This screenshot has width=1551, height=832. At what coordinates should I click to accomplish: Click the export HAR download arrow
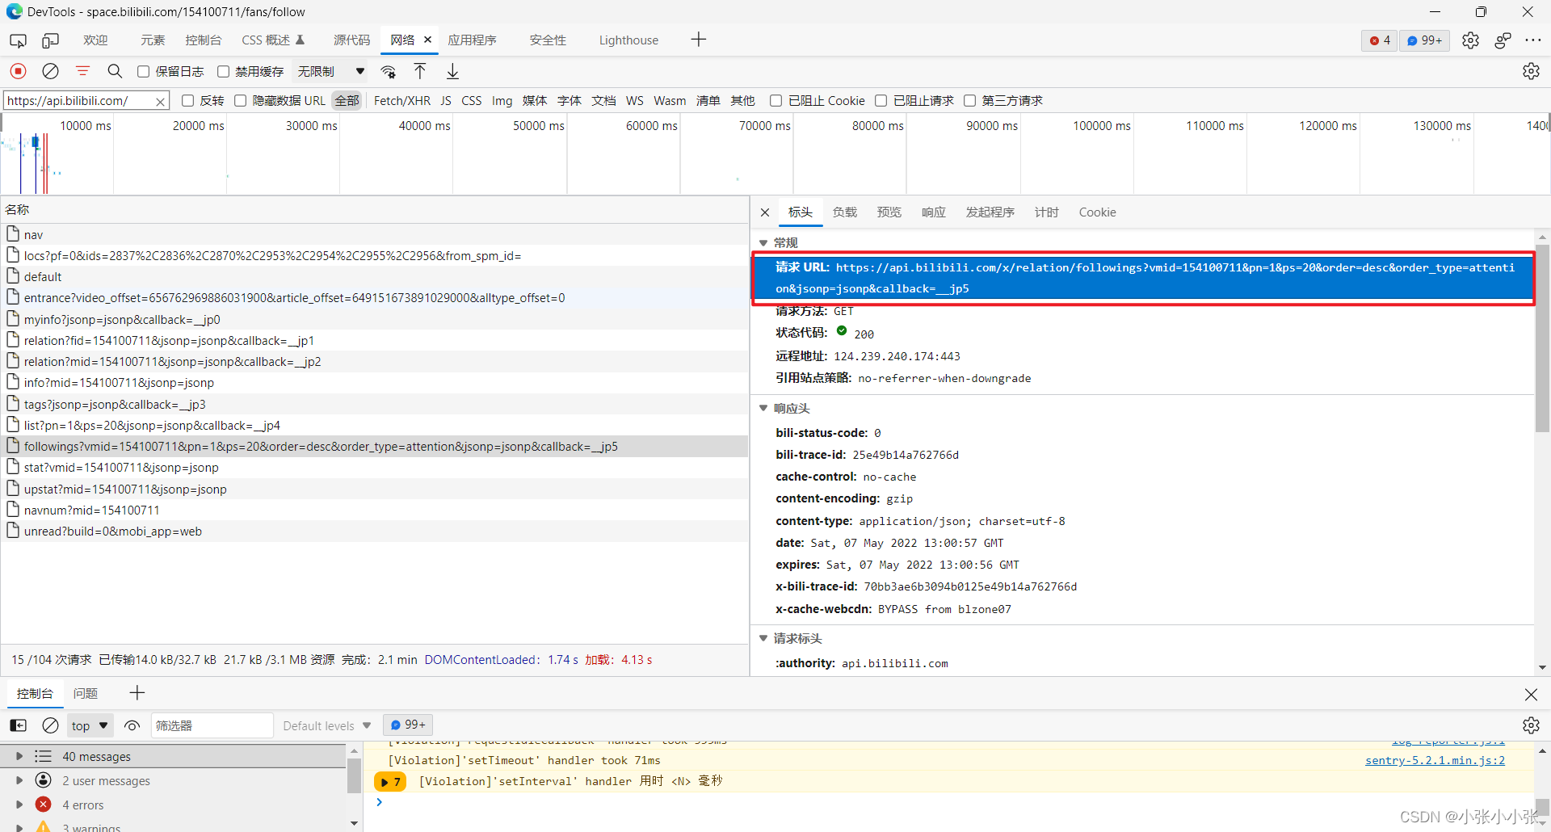tap(452, 71)
